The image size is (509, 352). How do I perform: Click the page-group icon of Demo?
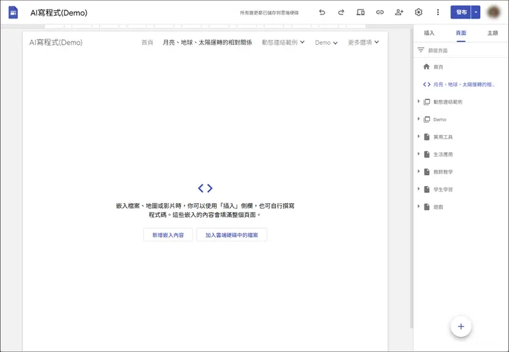tap(426, 120)
